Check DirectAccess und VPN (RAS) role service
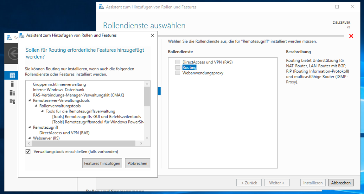Image resolution: width=364 pixels, height=194 pixels. click(178, 62)
